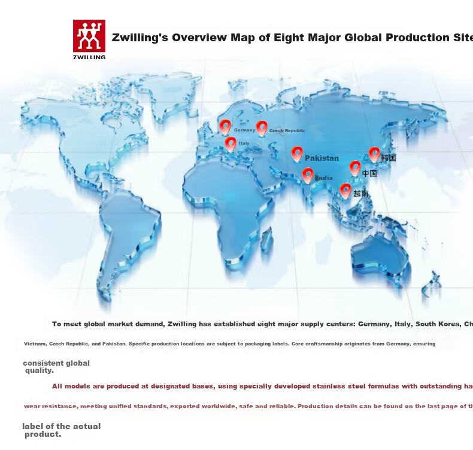Screen dimensions: 473x450
Task: Click the map pin next to Pakistan
Action: [297, 155]
